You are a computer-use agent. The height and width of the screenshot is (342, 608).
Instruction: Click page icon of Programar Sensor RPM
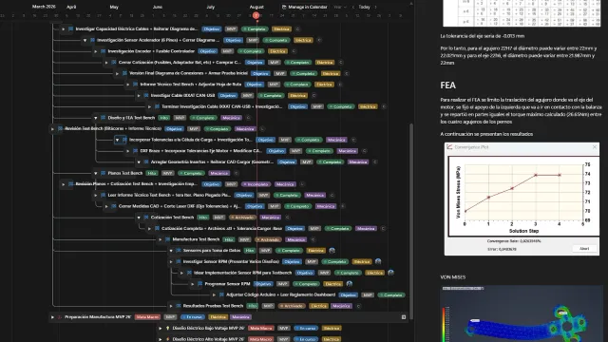200,284
